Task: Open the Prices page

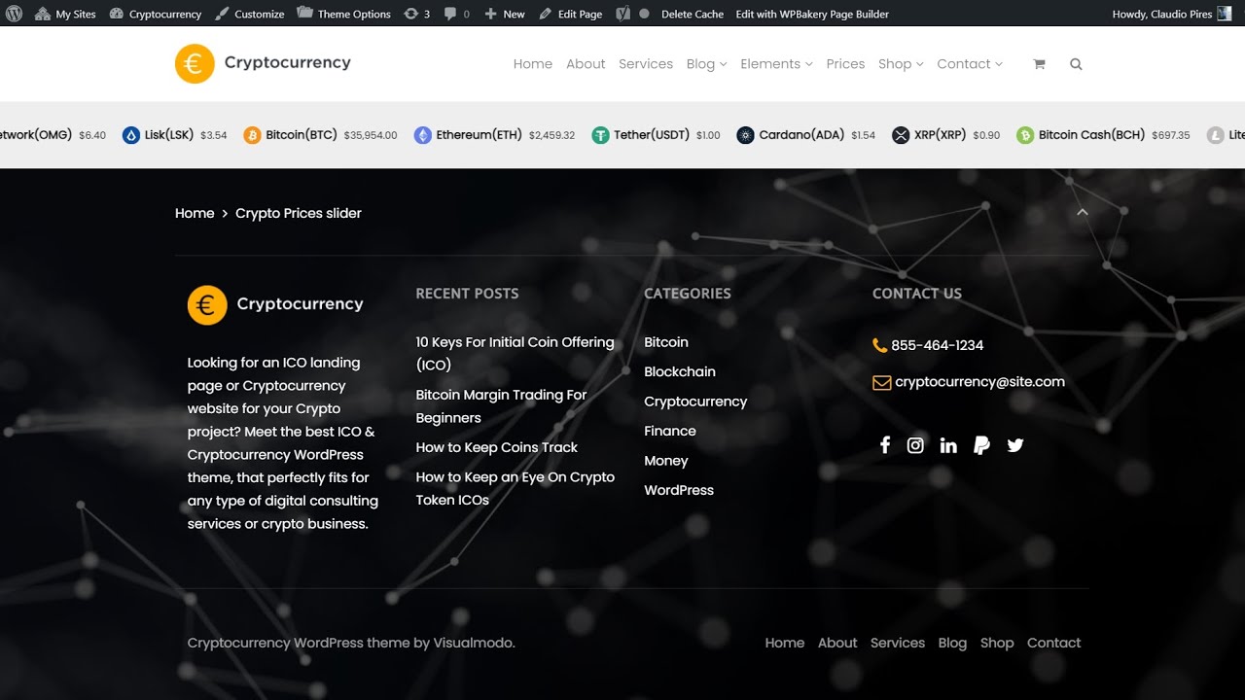Action: pyautogui.click(x=845, y=64)
